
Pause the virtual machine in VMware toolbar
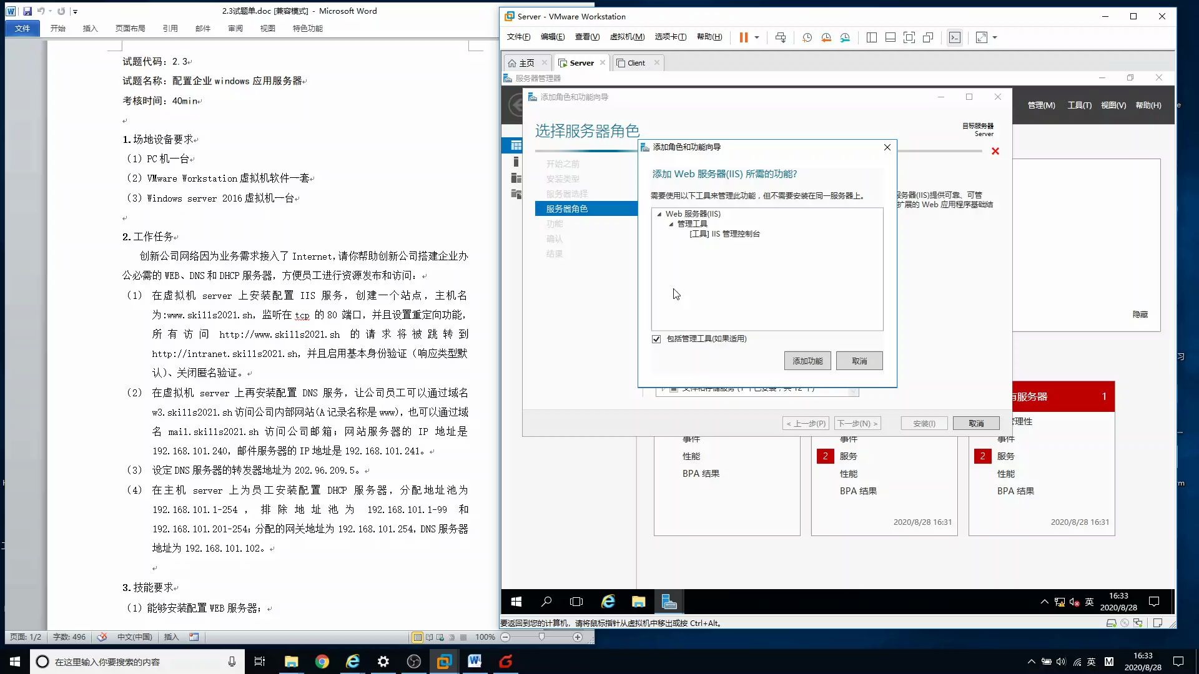pos(743,37)
